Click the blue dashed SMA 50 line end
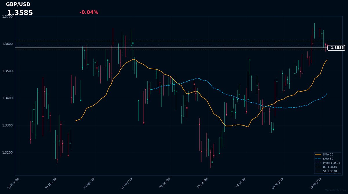The width and height of the screenshot is (348, 194). (327, 93)
